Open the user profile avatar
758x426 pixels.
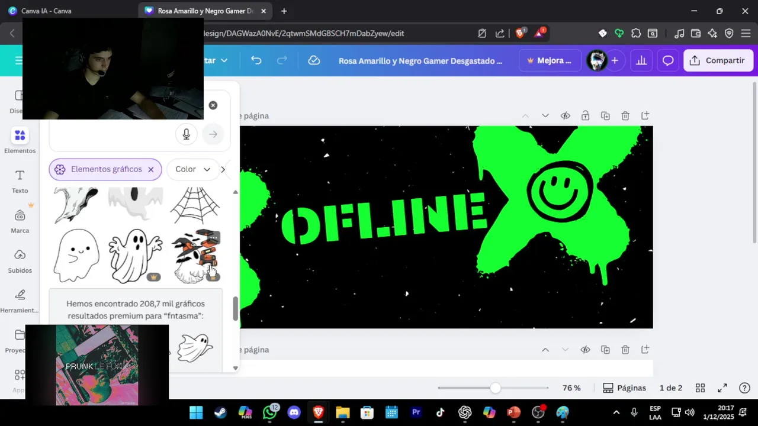(x=596, y=60)
